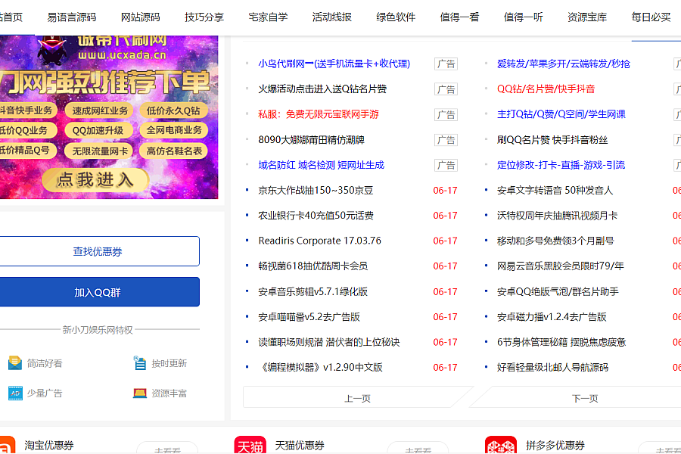
Task: Click 06-17 date beside Readiris Corporate
Action: pos(445,241)
